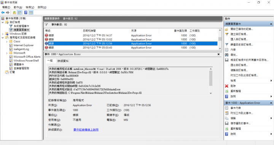Click the 篩選目前自訂檢視 funnel icon
The height and width of the screenshot is (145, 274).
(227, 45)
